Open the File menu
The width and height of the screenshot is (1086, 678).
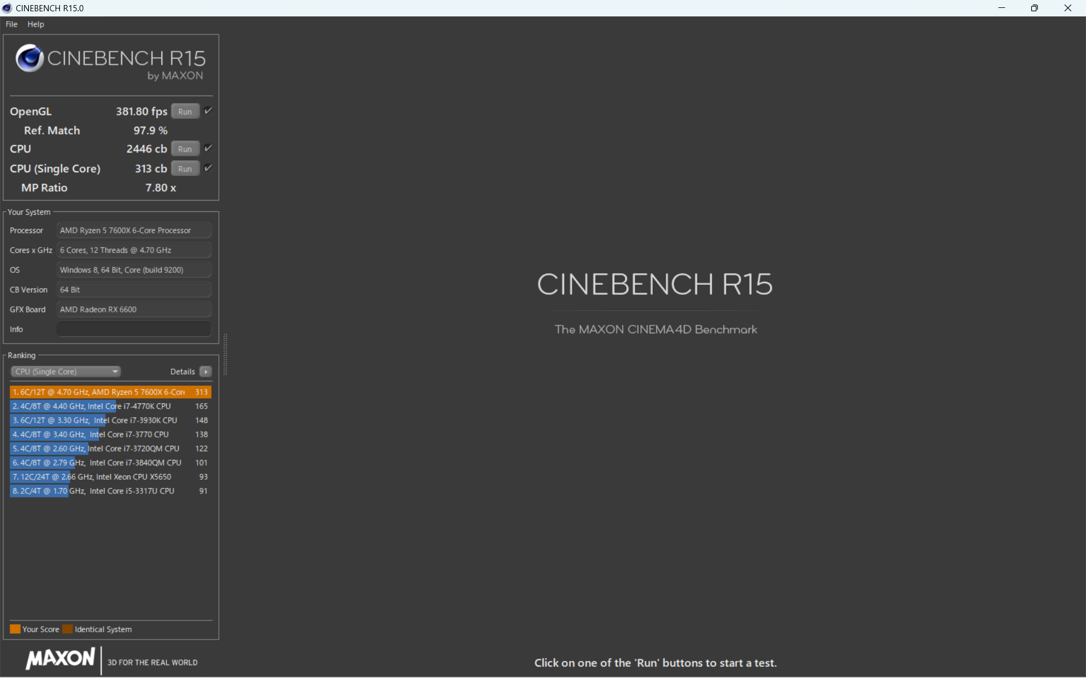11,24
